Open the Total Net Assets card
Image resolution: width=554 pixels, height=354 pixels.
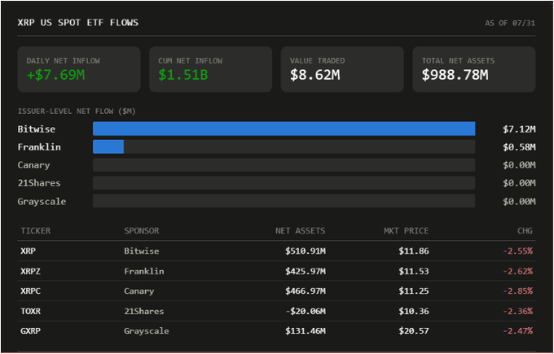tap(474, 69)
